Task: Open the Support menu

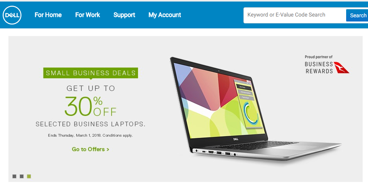Action: pyautogui.click(x=124, y=15)
